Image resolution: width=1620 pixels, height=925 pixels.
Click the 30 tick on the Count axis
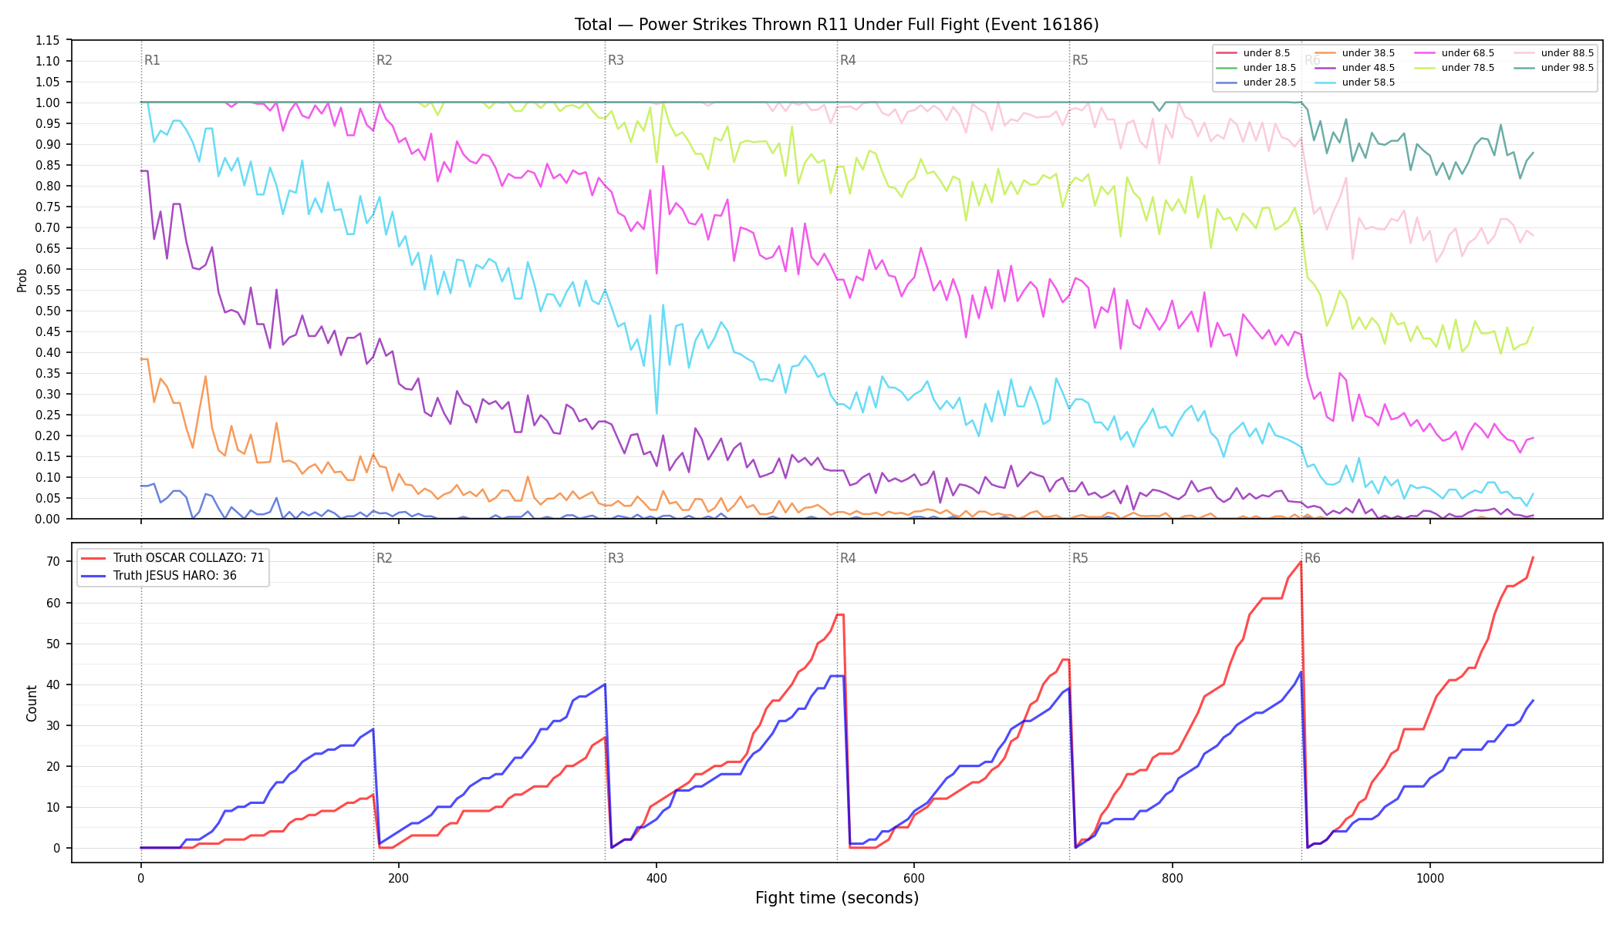tap(53, 725)
